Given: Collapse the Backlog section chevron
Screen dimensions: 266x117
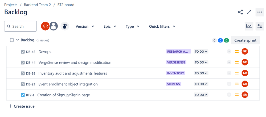Looking at the screenshot, I should click(18, 40).
